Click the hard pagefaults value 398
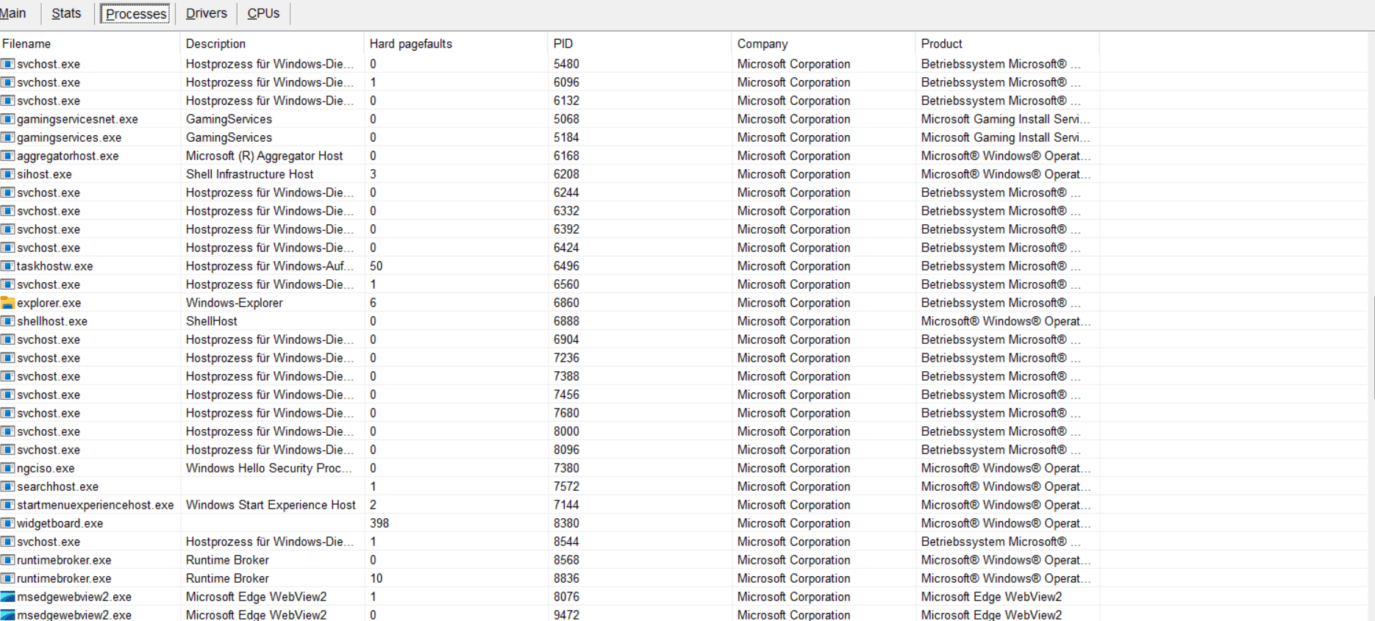 [379, 523]
